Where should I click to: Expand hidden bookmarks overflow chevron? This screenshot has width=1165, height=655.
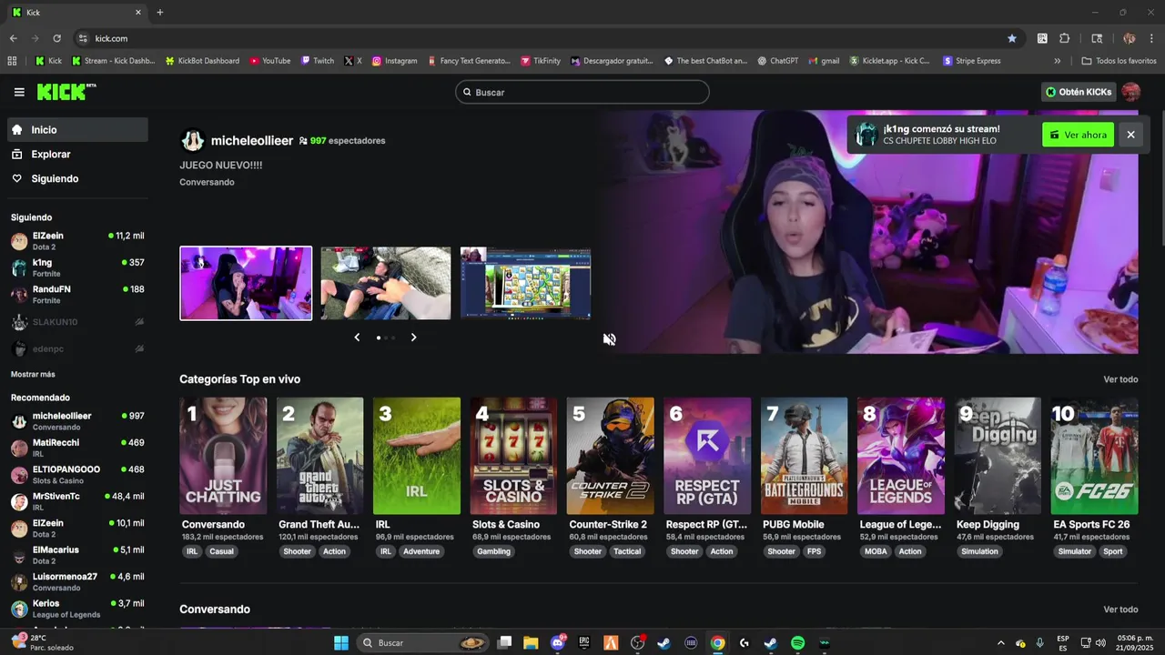click(1057, 61)
